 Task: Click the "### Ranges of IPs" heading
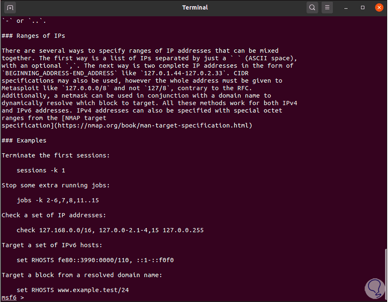click(33, 35)
